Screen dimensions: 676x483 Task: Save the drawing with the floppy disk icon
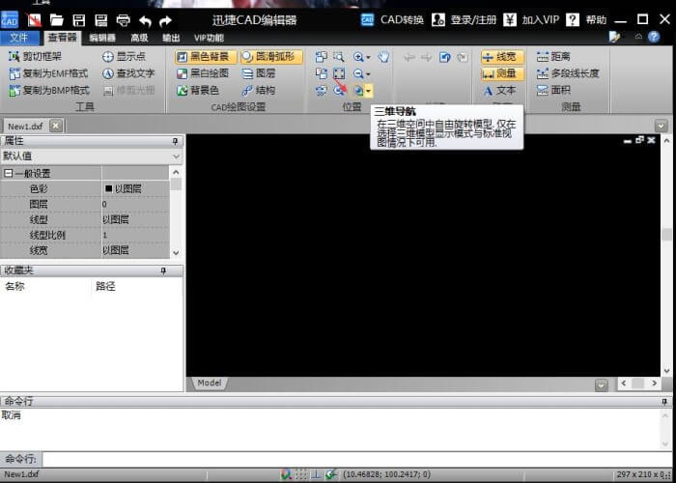coord(79,20)
